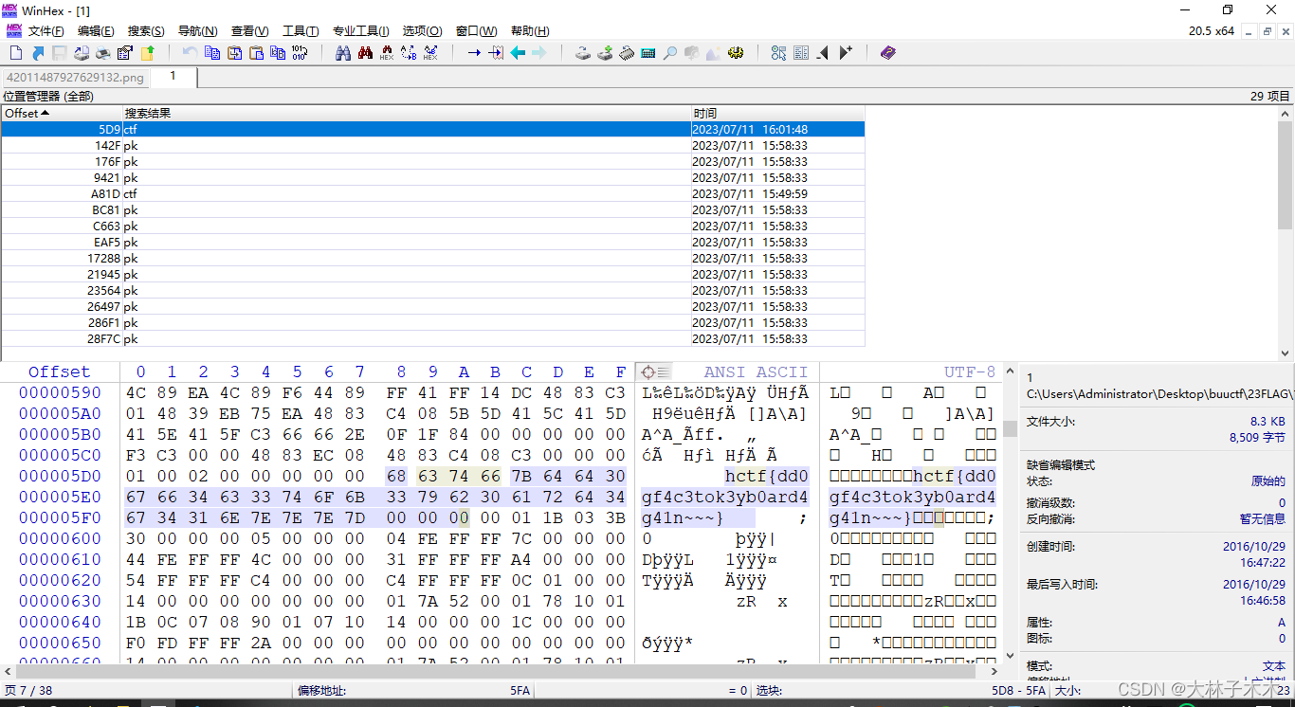Open Find Text blue binoculars icon
The height and width of the screenshot is (707, 1295).
click(343, 53)
